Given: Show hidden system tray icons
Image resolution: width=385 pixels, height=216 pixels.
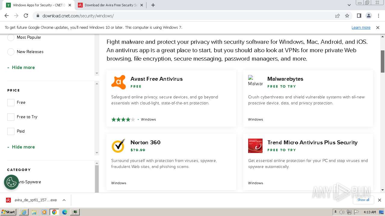Looking at the screenshot, I should (336, 212).
